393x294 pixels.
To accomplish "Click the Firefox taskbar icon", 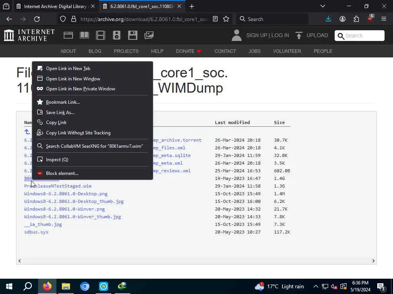I will pos(47,286).
